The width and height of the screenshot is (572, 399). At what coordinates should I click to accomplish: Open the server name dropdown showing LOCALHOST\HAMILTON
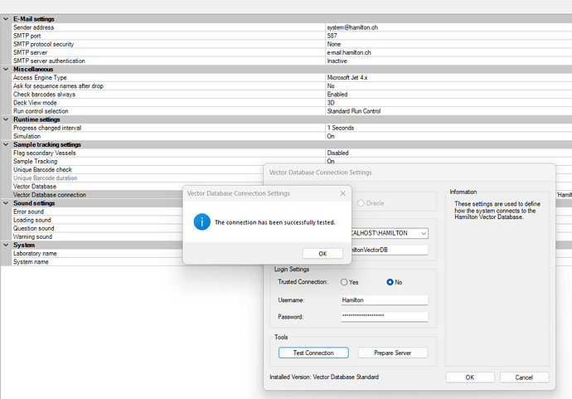(x=424, y=233)
